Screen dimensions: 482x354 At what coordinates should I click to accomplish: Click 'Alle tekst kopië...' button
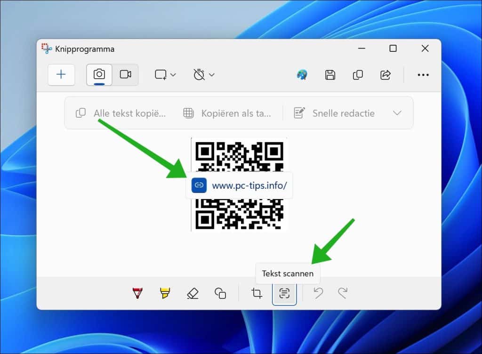click(121, 113)
